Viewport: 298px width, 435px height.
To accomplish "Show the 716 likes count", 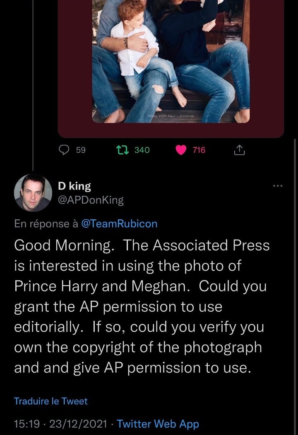I will [199, 150].
